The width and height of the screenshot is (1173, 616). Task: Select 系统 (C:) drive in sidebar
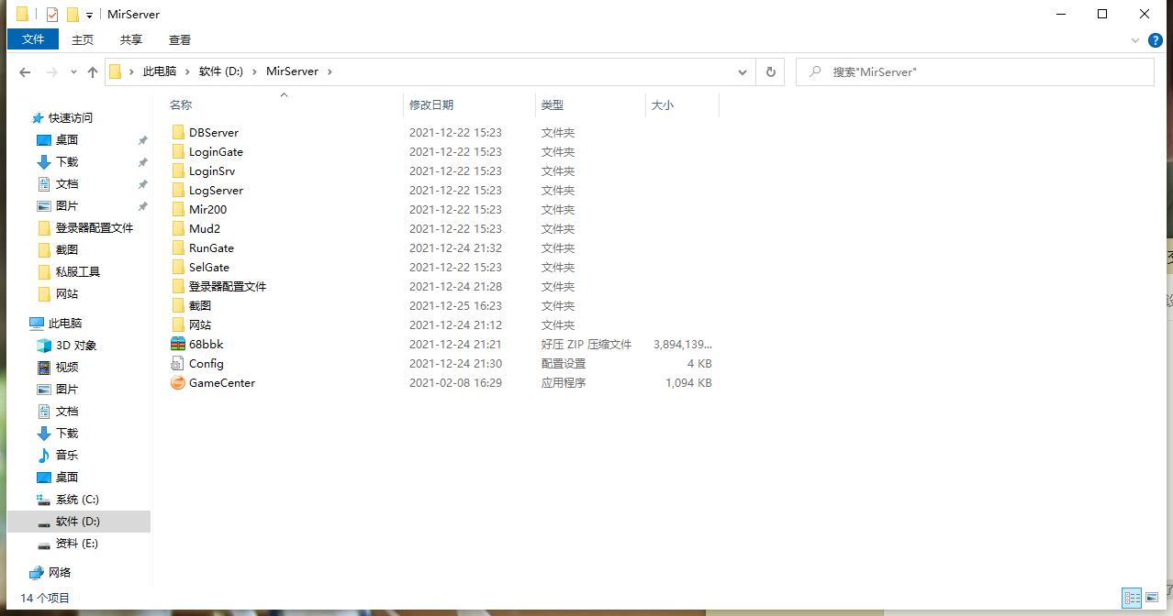[77, 500]
